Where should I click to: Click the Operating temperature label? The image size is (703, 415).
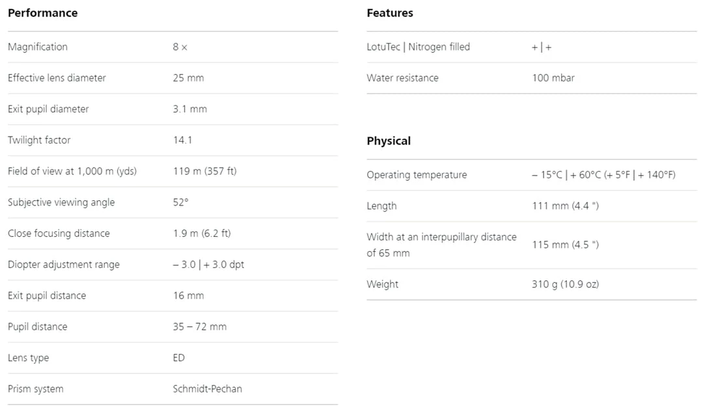[417, 175]
